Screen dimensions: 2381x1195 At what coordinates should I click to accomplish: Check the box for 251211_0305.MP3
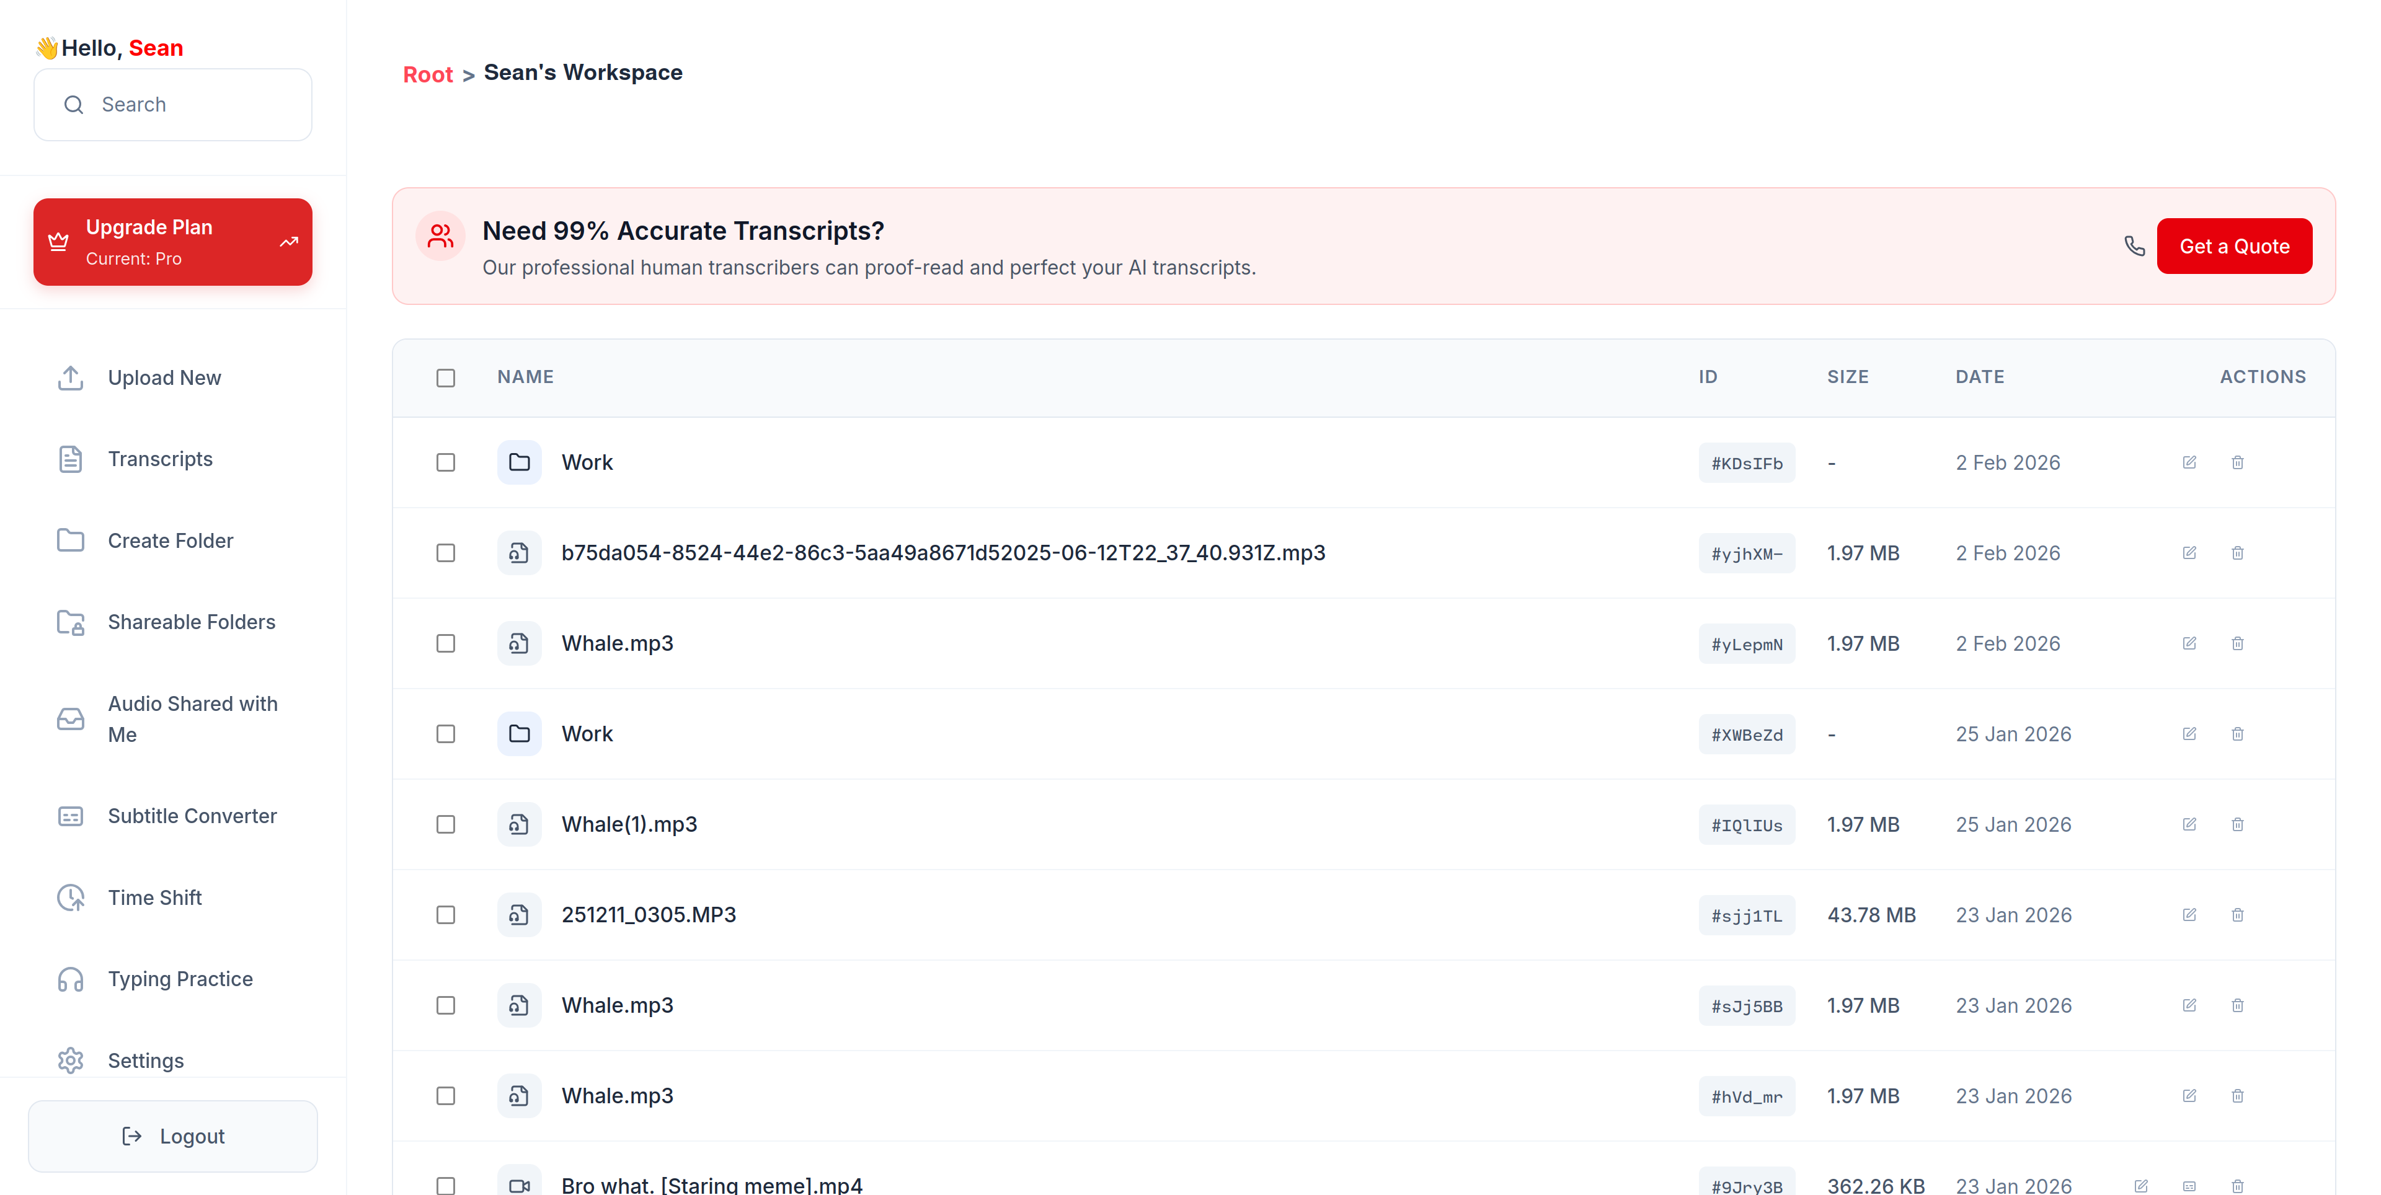(446, 914)
